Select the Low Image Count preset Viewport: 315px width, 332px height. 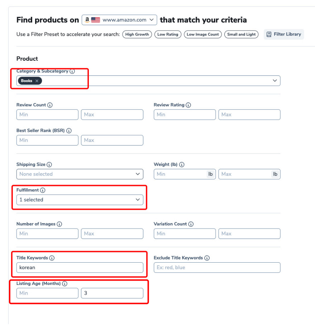(x=202, y=34)
